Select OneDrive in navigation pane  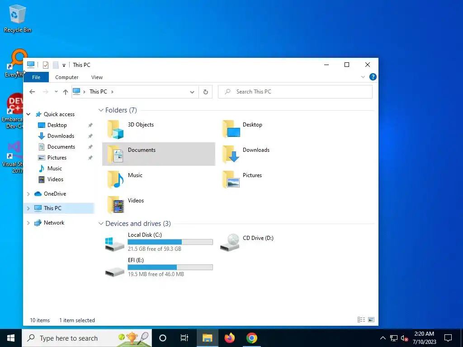[55, 194]
